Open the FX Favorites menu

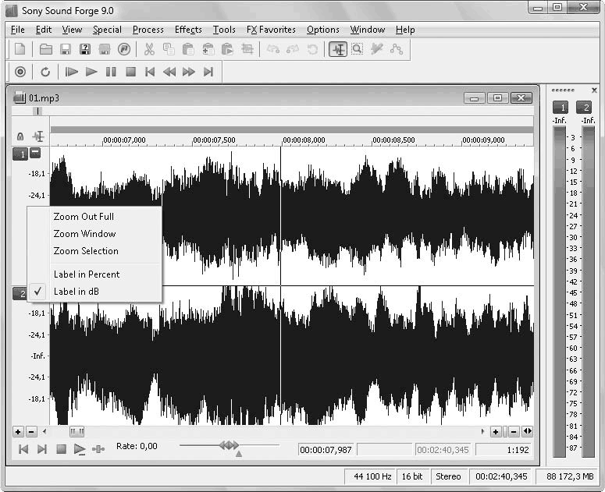pyautogui.click(x=271, y=30)
